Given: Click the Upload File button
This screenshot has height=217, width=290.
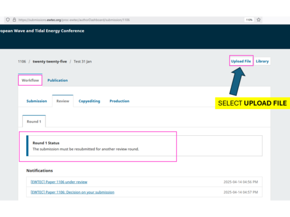Looking at the screenshot, I should (x=241, y=61).
